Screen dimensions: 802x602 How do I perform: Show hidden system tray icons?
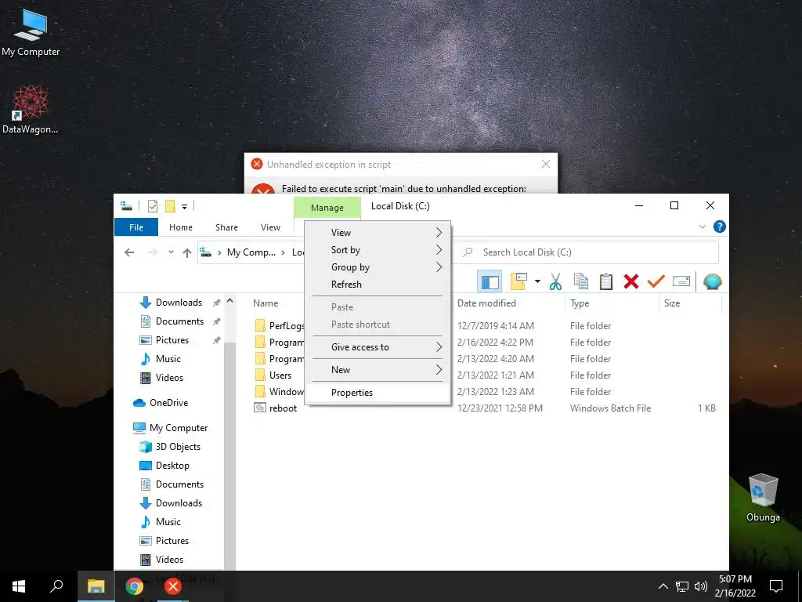coord(663,586)
